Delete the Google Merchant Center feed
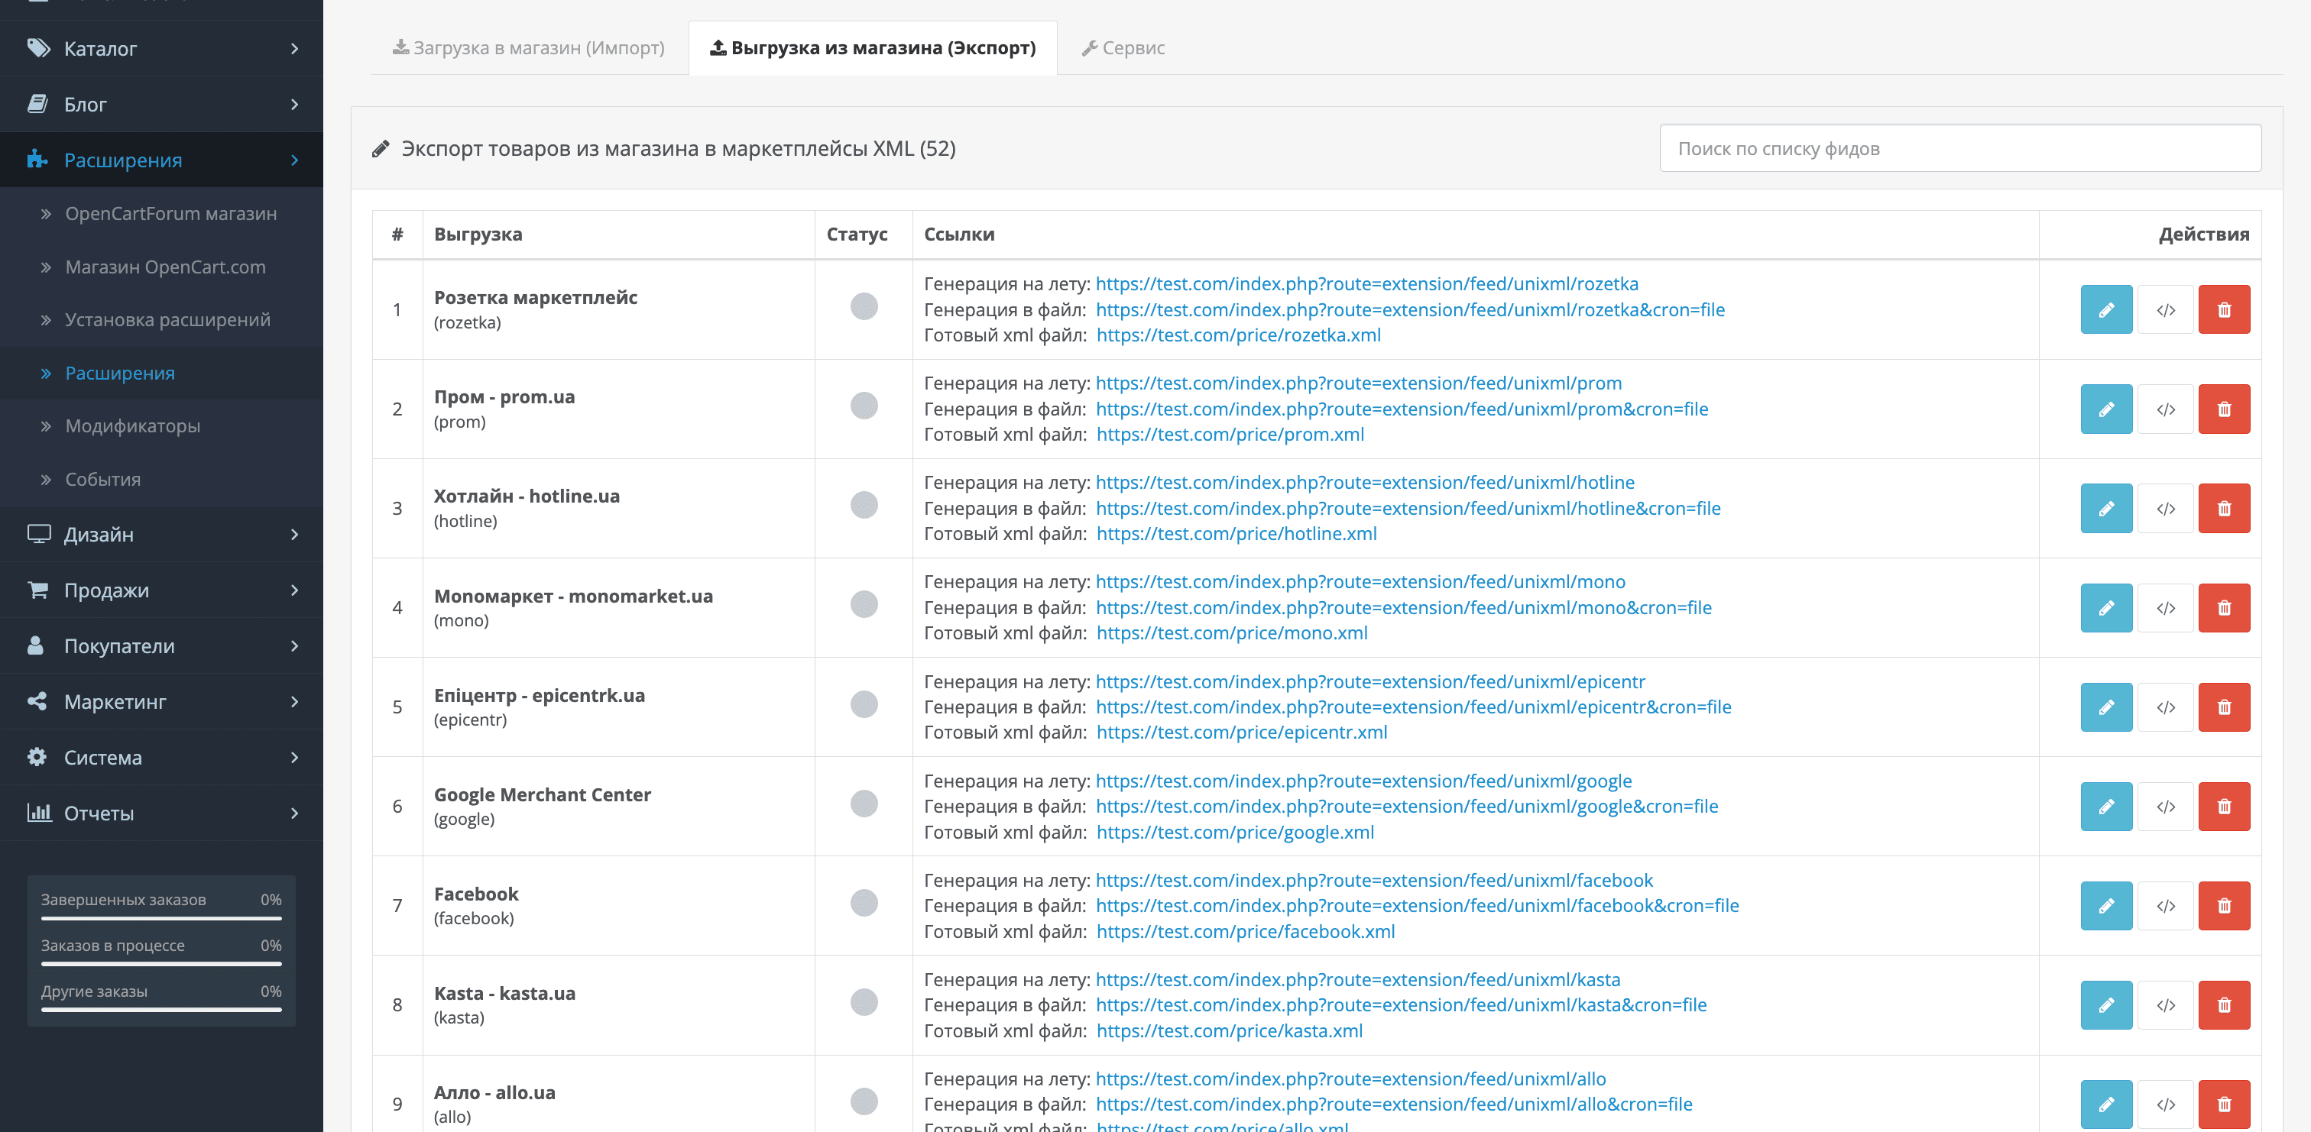Screen dimensions: 2311x1132 click(x=2224, y=807)
